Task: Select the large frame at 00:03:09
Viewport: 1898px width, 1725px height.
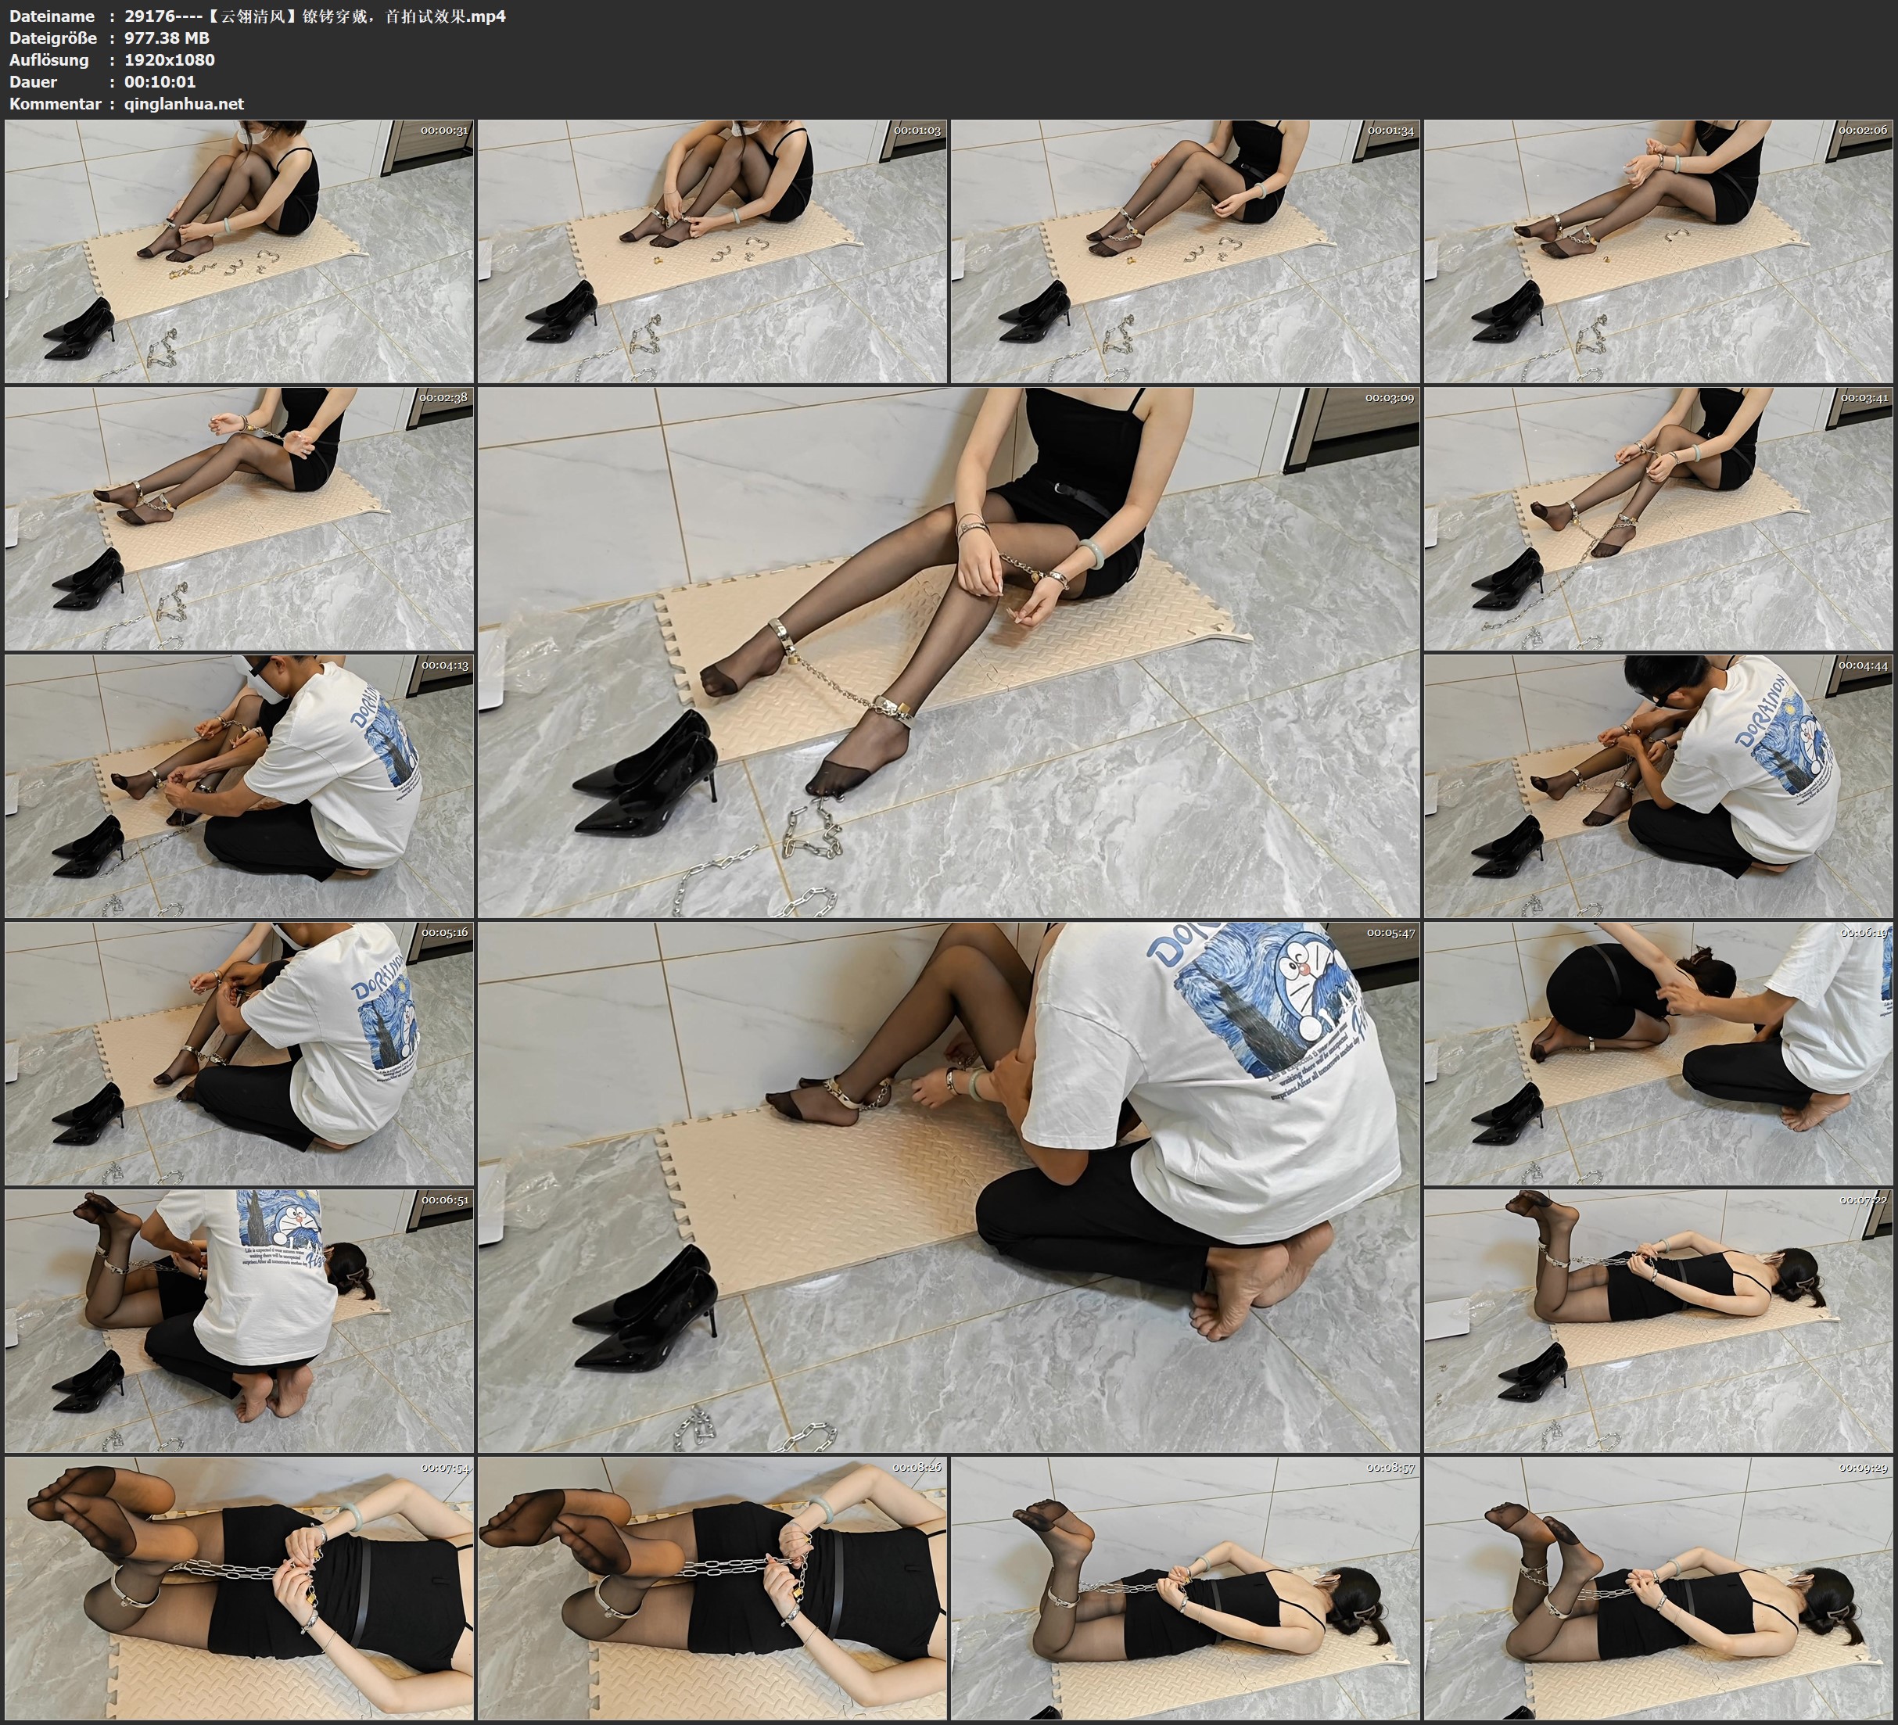Action: pos(949,651)
